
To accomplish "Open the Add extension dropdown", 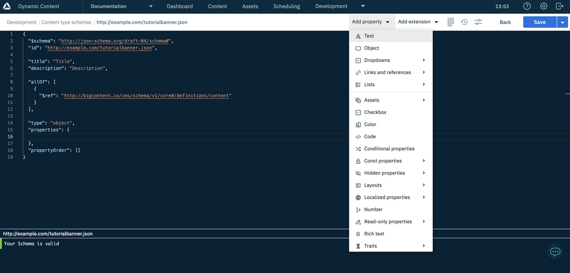I will 418,22.
